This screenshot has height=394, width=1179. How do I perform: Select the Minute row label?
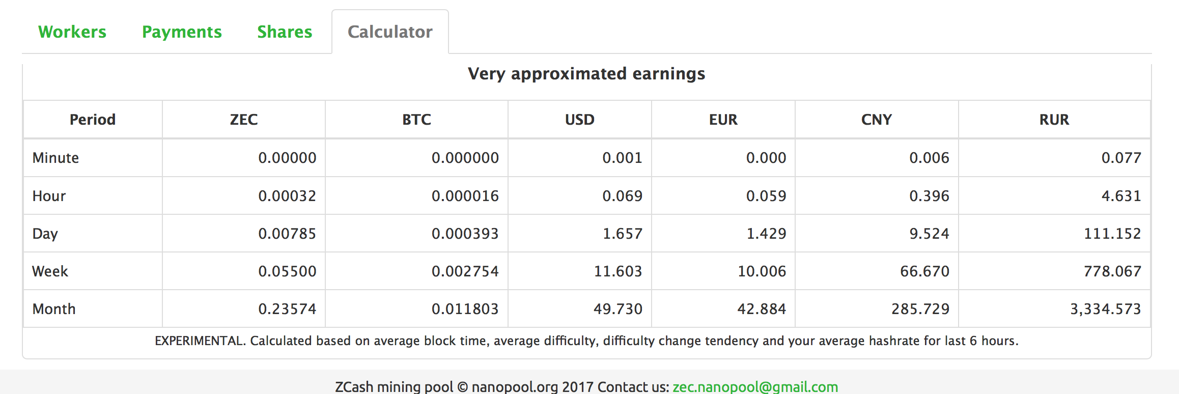click(x=55, y=158)
